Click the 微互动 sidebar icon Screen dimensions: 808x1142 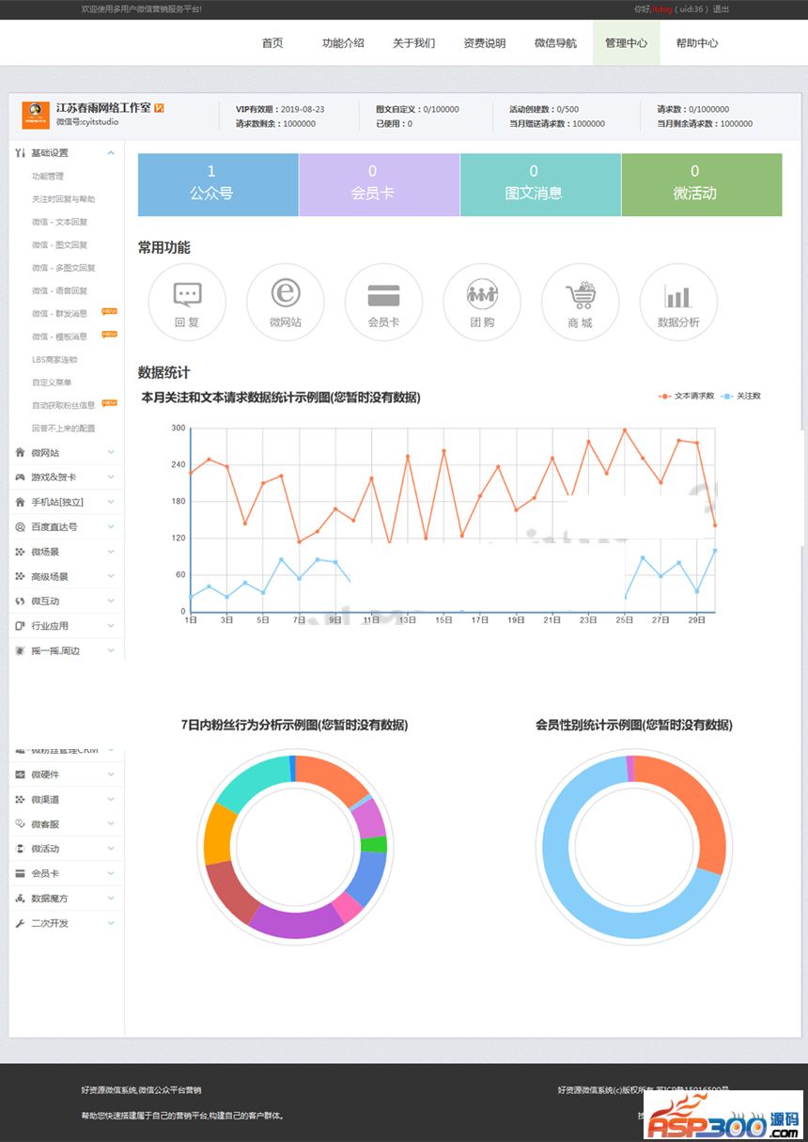(21, 601)
